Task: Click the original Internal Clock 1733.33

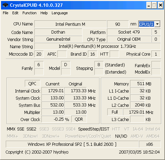Action: point(76,91)
